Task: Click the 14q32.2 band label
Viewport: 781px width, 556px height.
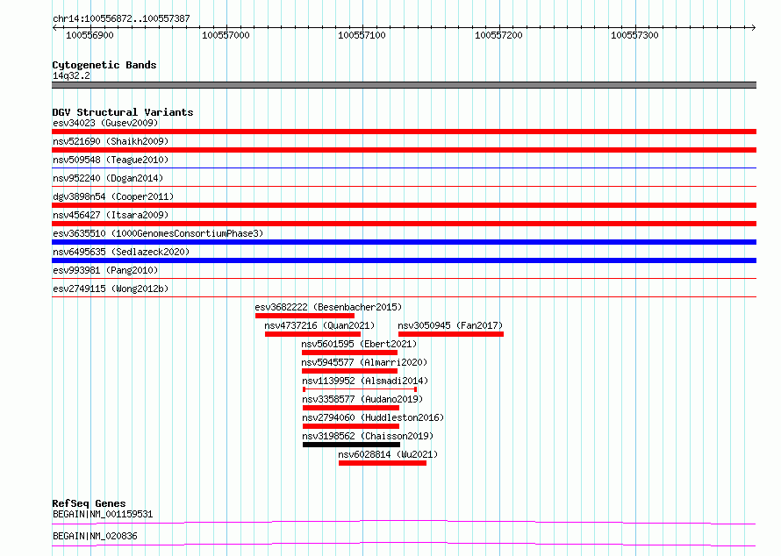Action: [71, 75]
